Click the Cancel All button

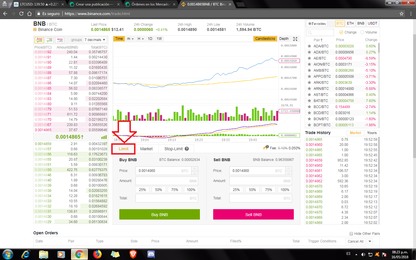(355, 241)
